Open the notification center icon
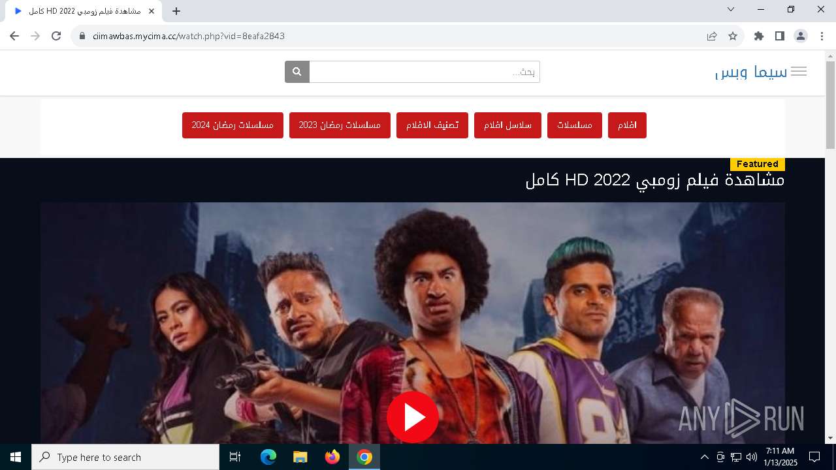Viewport: 836px width, 470px height. click(x=814, y=457)
